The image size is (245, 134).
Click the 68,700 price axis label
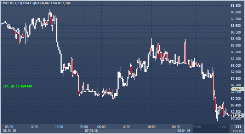tap(236, 19)
